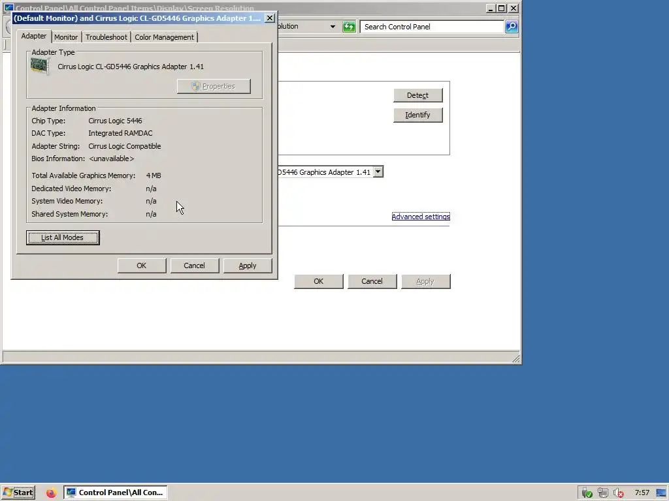Launch Firefox from the taskbar
This screenshot has width=669, height=501.
[x=51, y=493]
